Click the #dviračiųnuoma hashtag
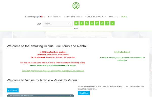The height and width of the screenshot is (97, 152). pyautogui.click(x=115, y=58)
